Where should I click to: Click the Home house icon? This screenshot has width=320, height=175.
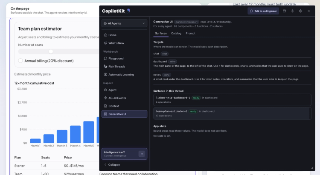pyautogui.click(x=105, y=35)
